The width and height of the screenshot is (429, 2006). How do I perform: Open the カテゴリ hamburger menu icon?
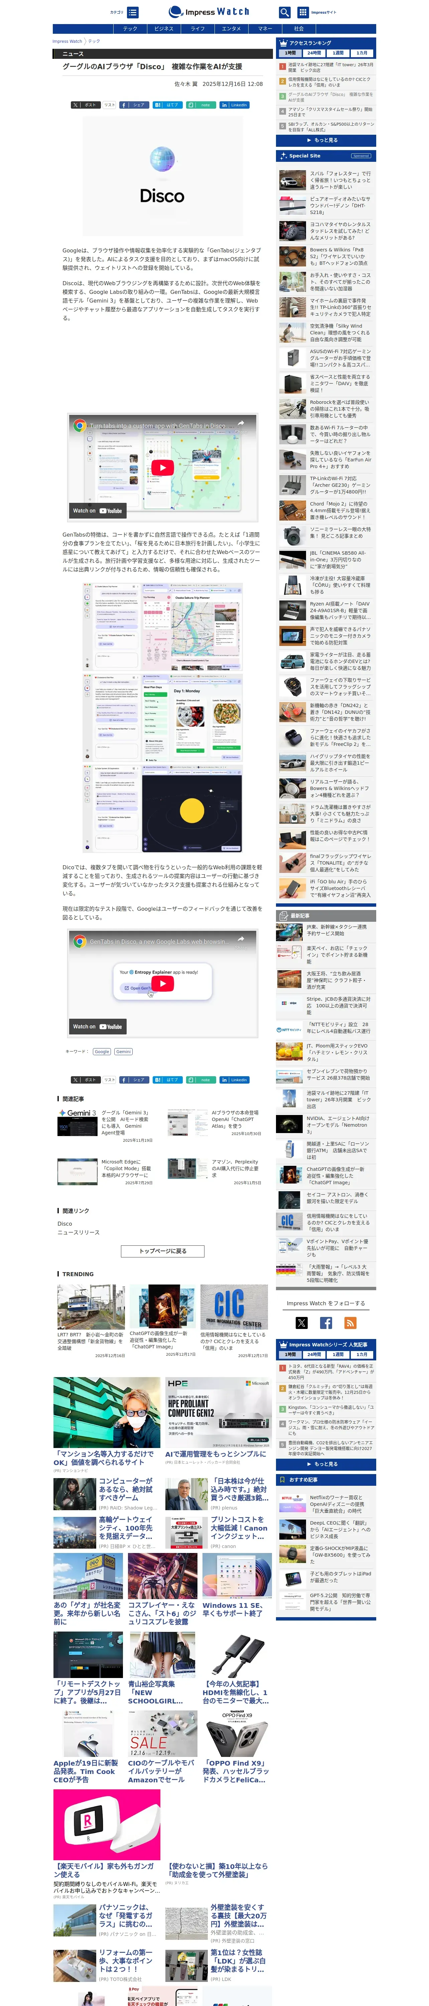tap(133, 12)
